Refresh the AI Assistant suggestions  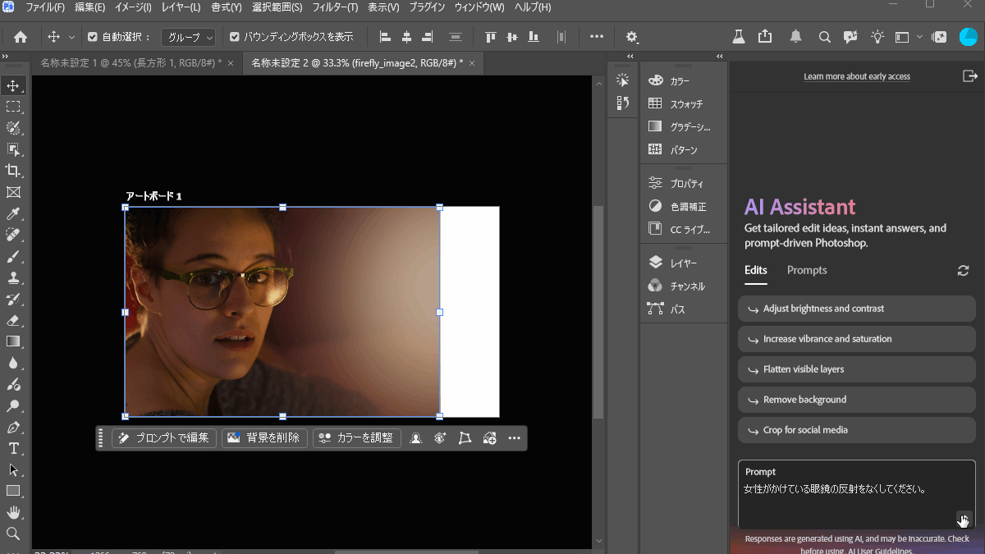[963, 271]
